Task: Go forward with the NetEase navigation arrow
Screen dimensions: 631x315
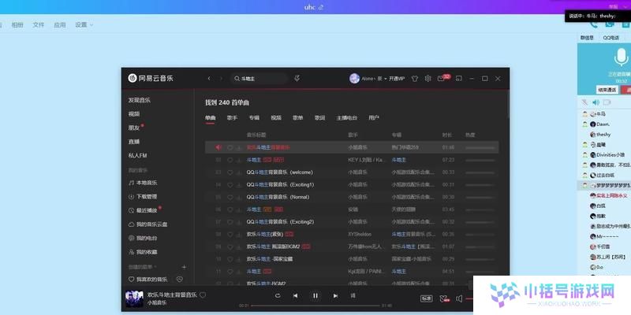Action: (x=221, y=78)
